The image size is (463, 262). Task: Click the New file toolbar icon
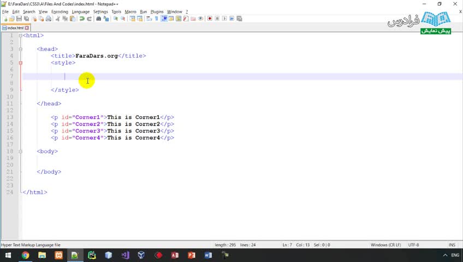click(5, 19)
